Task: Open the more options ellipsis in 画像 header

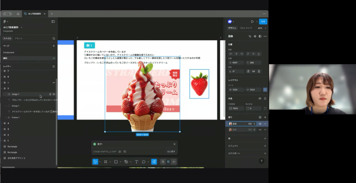Action: point(265,36)
